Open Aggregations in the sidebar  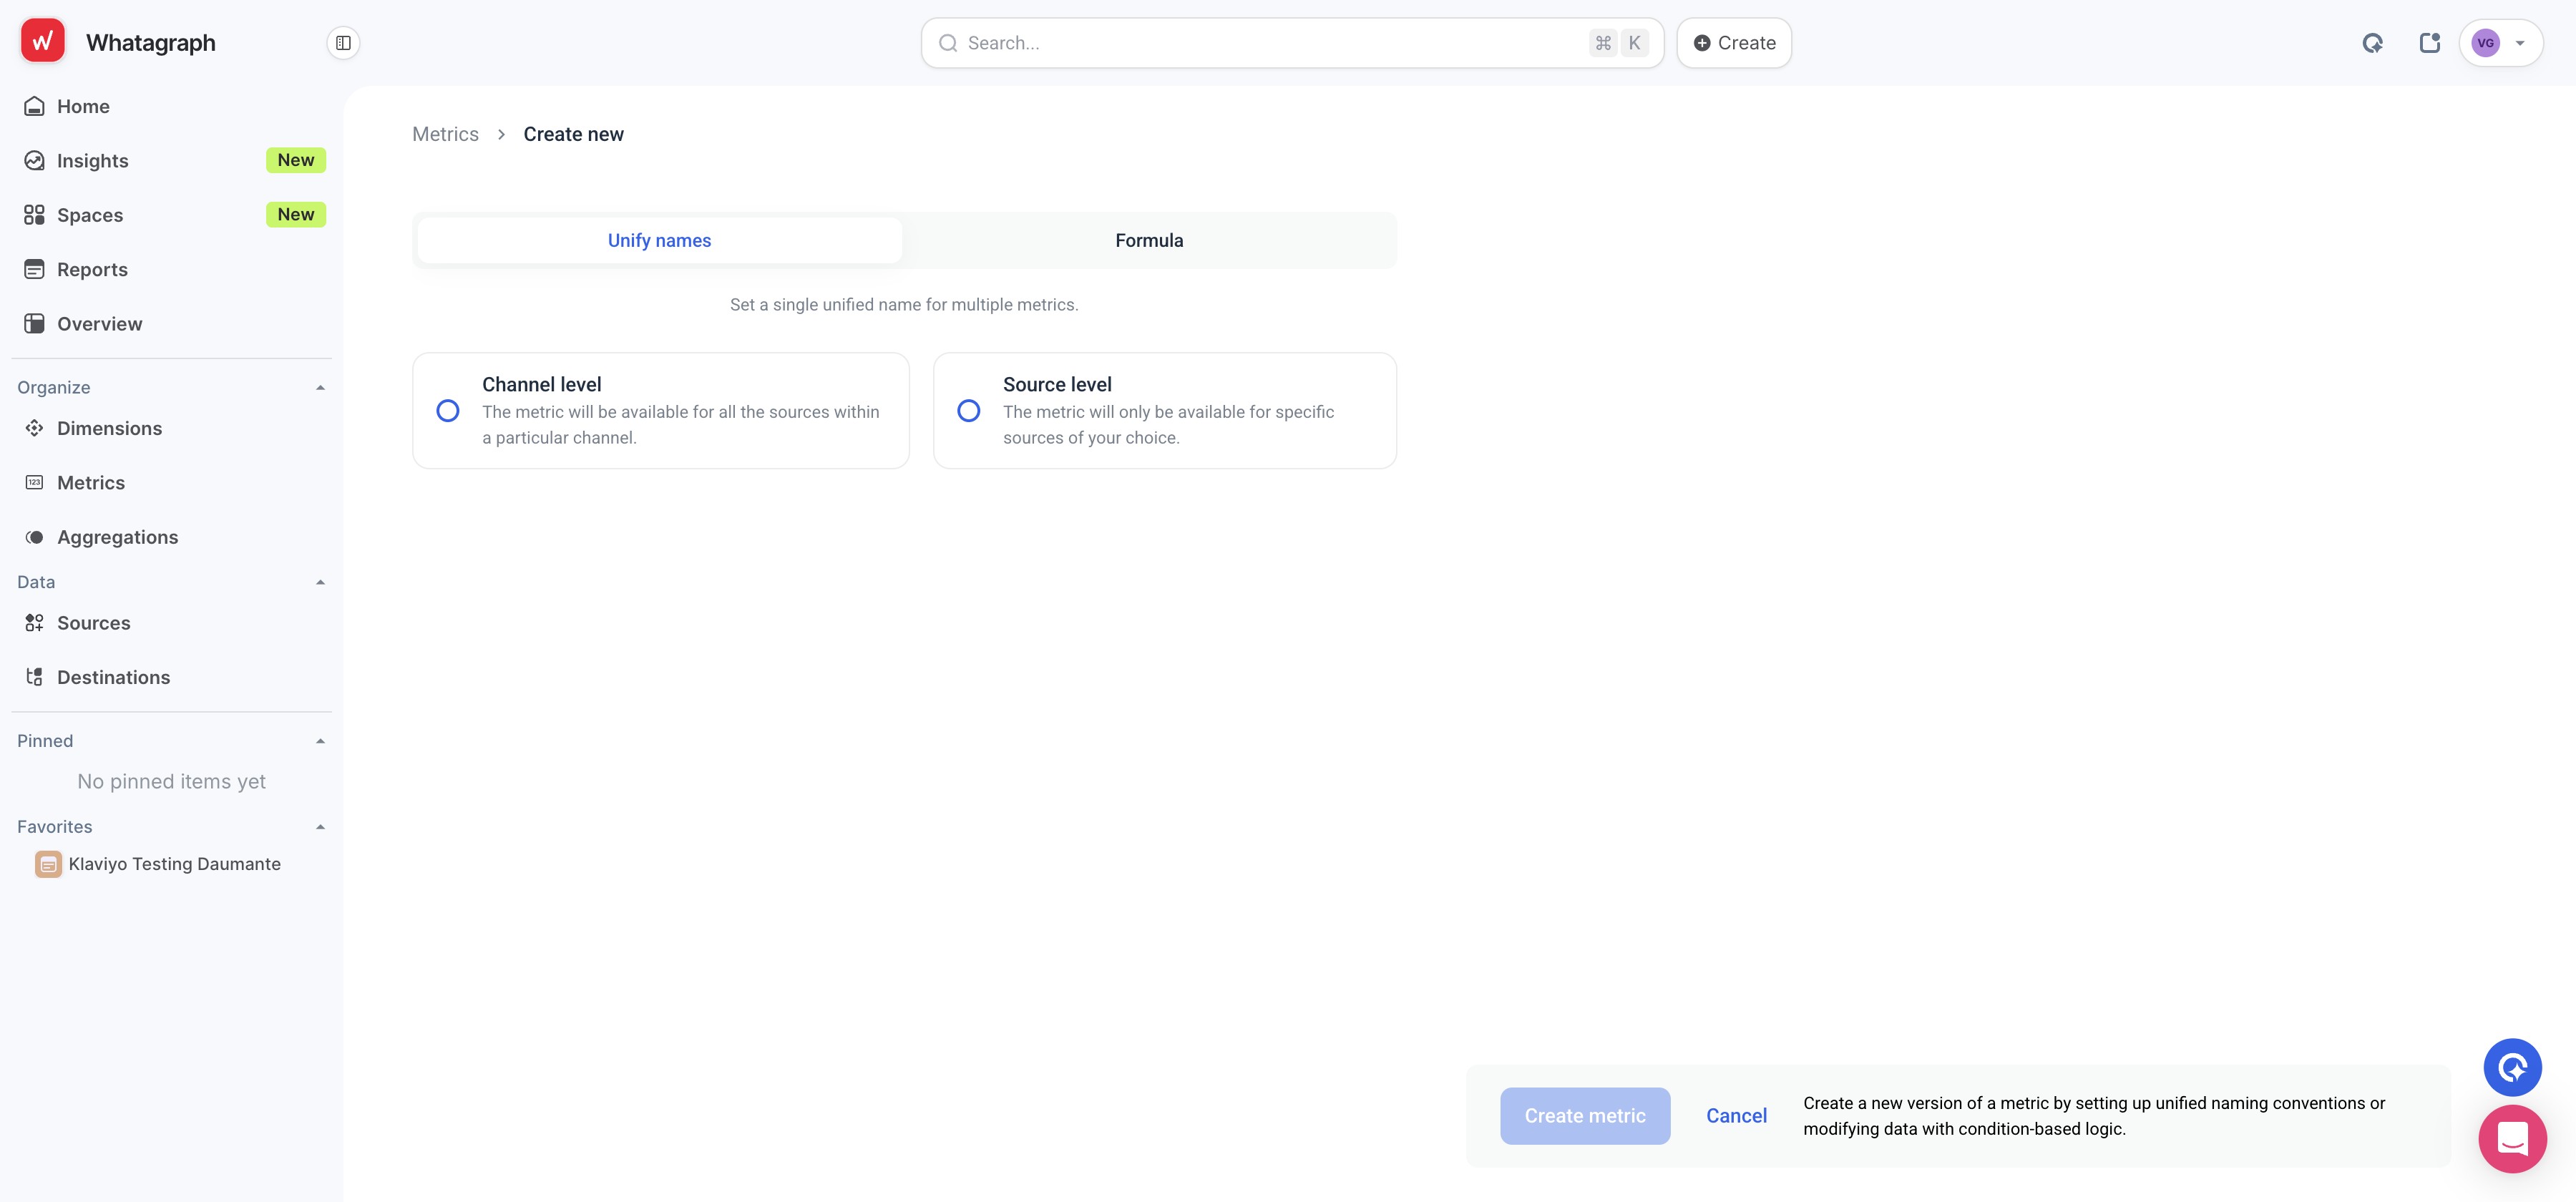click(x=171, y=537)
